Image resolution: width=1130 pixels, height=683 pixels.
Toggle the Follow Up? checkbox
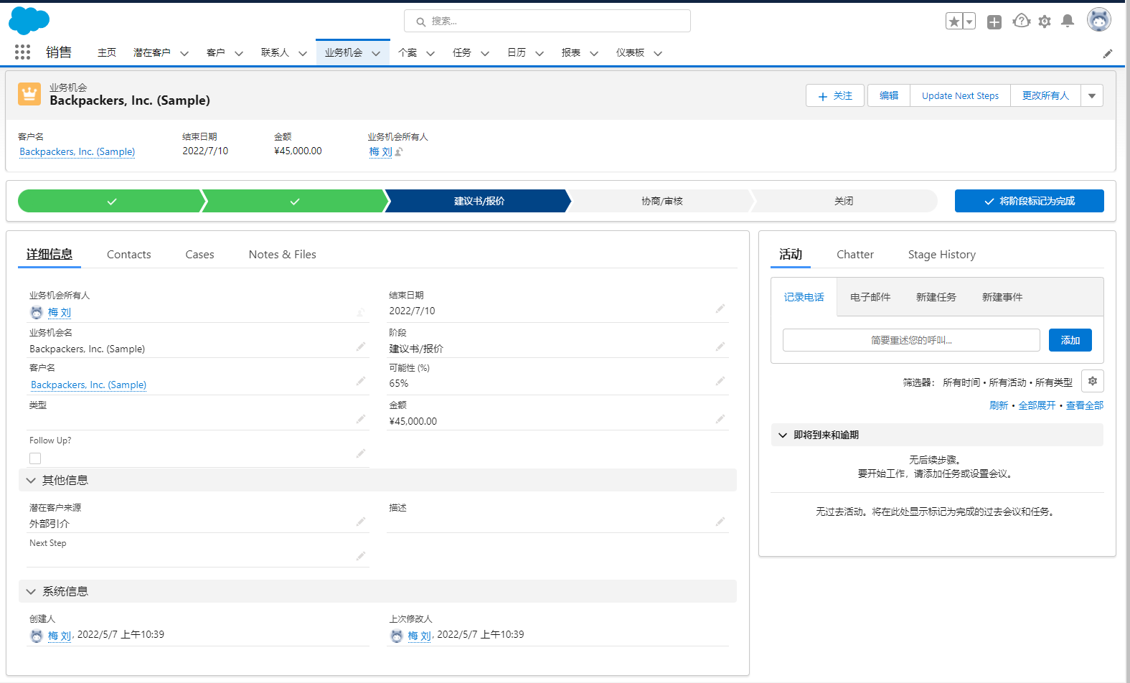(35, 458)
